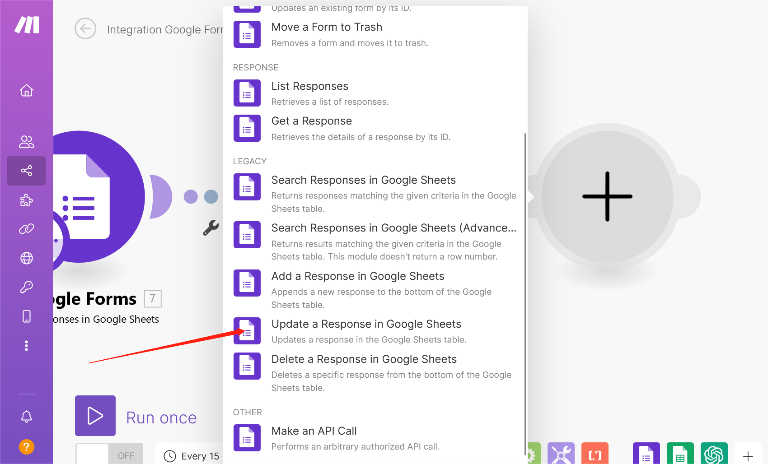Open the Keys (key) sidebar icon
The width and height of the screenshot is (768, 464).
[x=27, y=287]
